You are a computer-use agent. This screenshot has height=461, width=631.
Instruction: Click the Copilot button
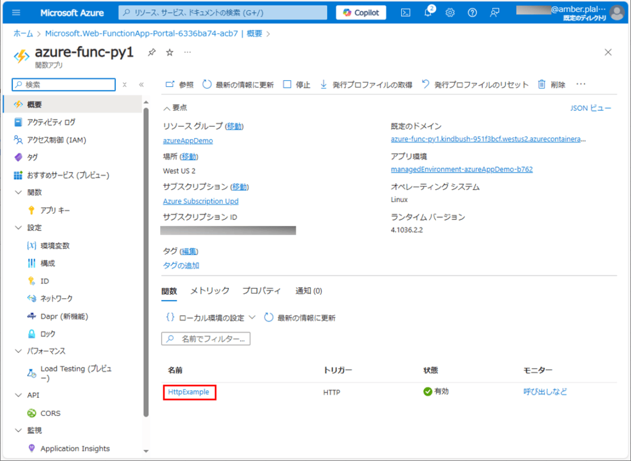point(361,12)
